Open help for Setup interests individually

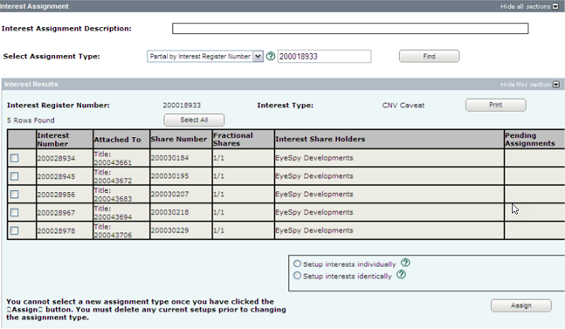pyautogui.click(x=405, y=263)
